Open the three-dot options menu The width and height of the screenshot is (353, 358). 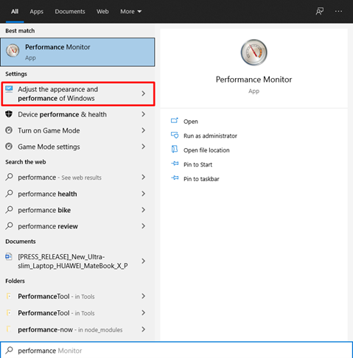pyautogui.click(x=338, y=11)
